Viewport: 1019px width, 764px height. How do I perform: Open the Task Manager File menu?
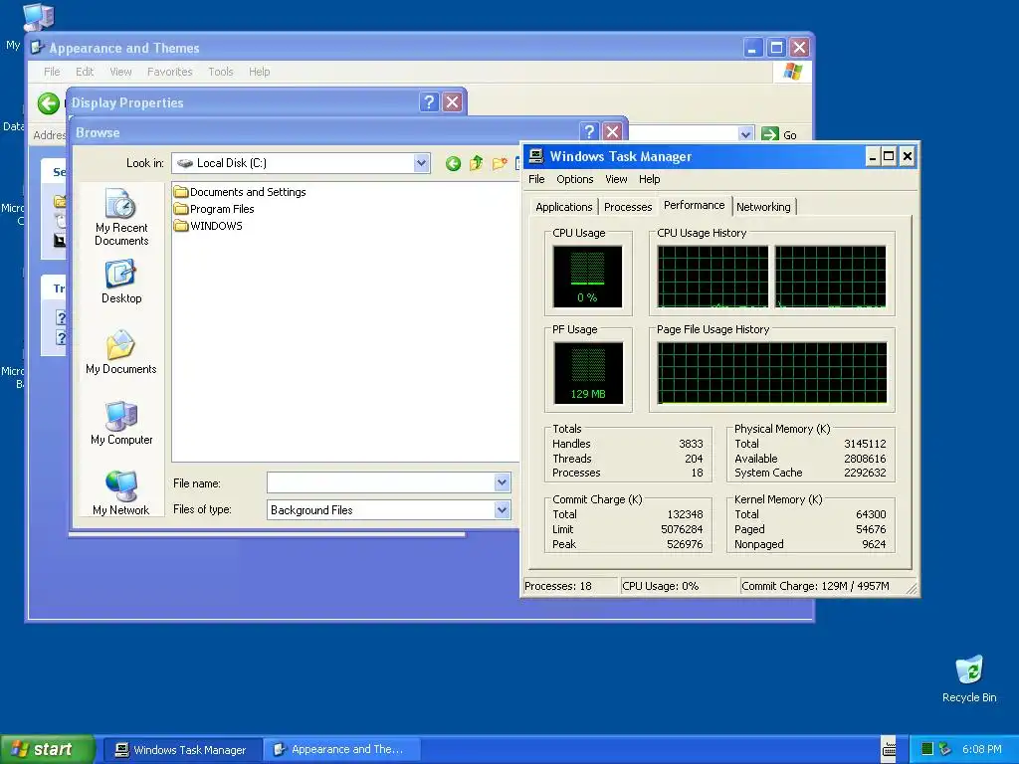pyautogui.click(x=536, y=179)
